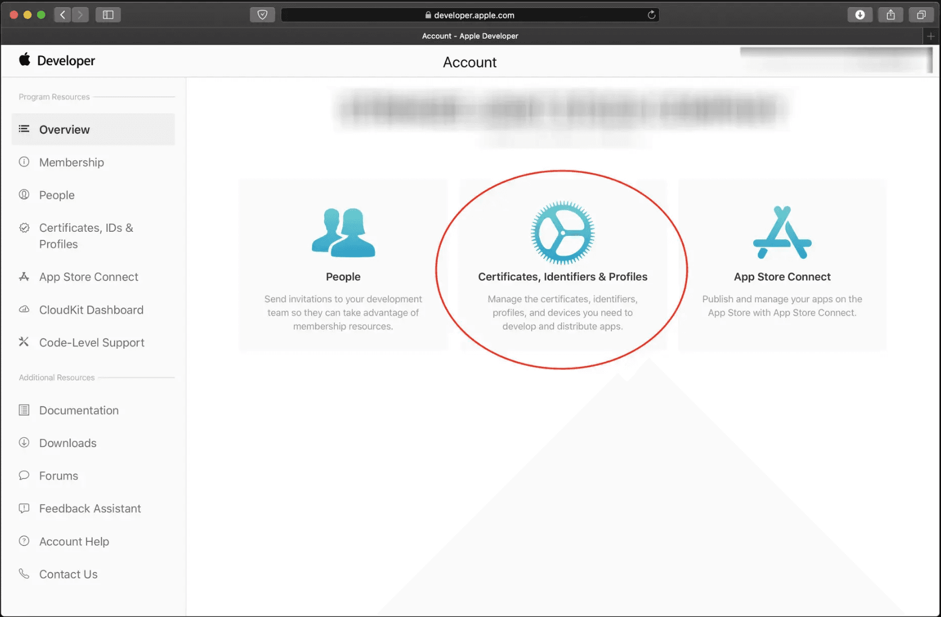Click the developer.apple.com address bar

470,15
